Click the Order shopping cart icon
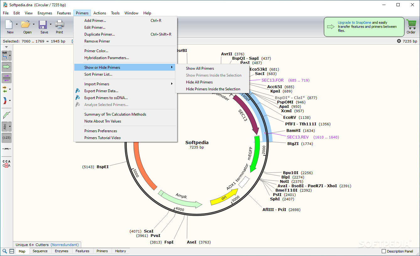 pyautogui.click(x=411, y=24)
